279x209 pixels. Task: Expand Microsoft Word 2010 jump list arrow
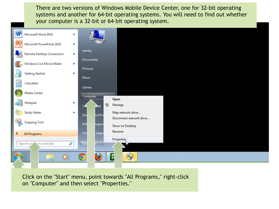[x=74, y=34]
